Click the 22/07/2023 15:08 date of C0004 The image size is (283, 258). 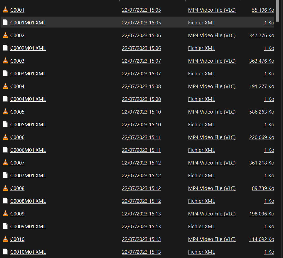[x=141, y=86]
